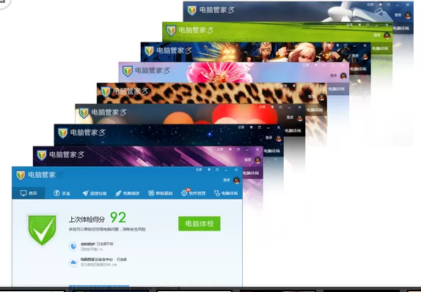Click the shield logo in green grass window
The width and height of the screenshot is (421, 292).
(171, 31)
